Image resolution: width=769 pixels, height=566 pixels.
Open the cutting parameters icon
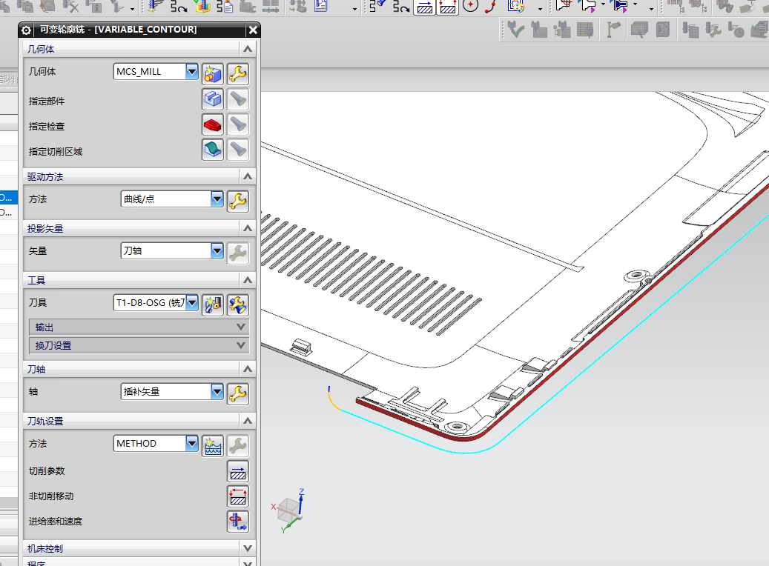237,471
